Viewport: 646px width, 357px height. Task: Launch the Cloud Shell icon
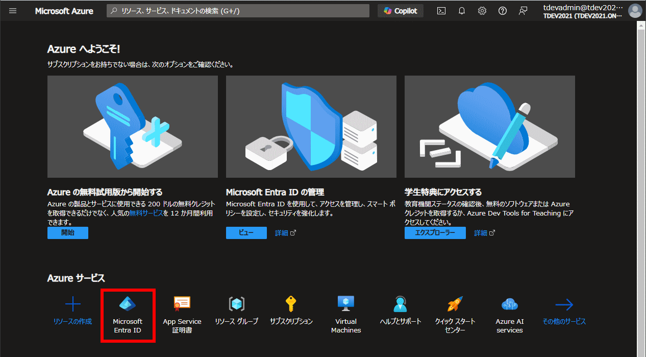tap(441, 11)
